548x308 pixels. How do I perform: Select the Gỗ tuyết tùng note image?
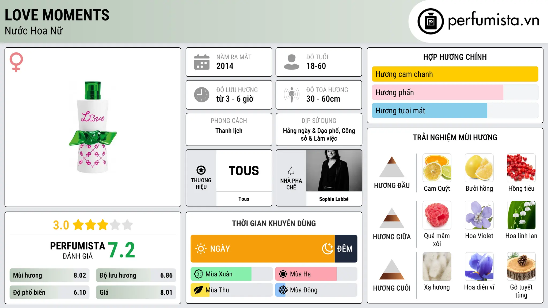[521, 267]
